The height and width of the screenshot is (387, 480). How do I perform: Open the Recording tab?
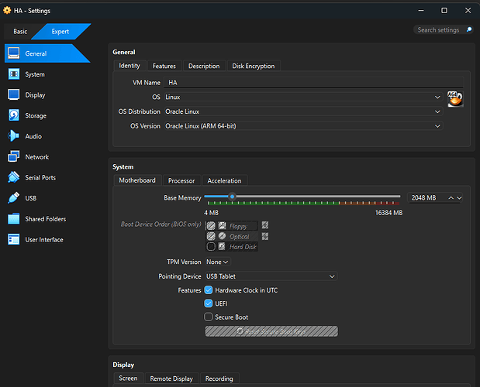click(219, 378)
